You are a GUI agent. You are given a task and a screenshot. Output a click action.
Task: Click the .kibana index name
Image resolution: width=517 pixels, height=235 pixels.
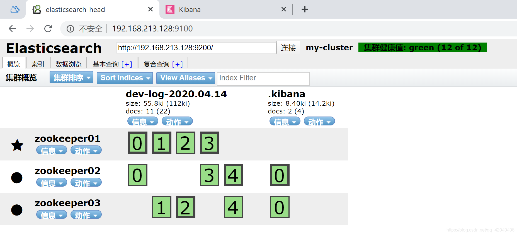pyautogui.click(x=287, y=94)
